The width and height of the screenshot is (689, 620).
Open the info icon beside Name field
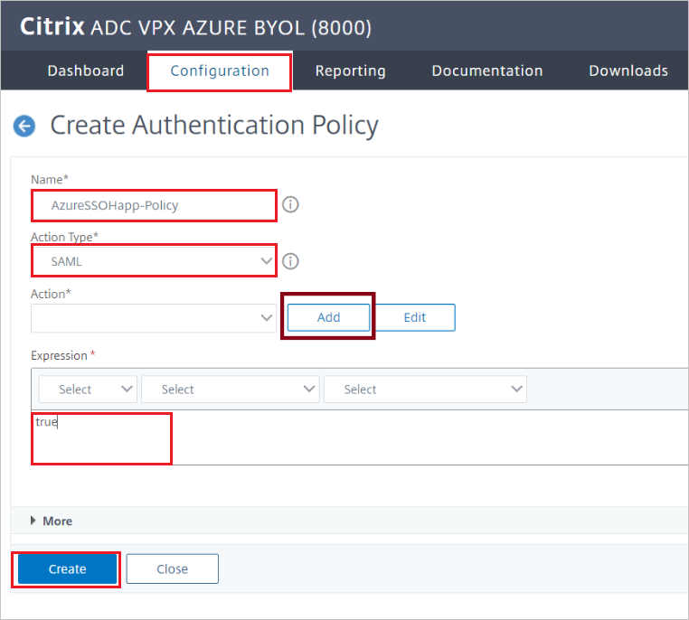pyautogui.click(x=290, y=204)
